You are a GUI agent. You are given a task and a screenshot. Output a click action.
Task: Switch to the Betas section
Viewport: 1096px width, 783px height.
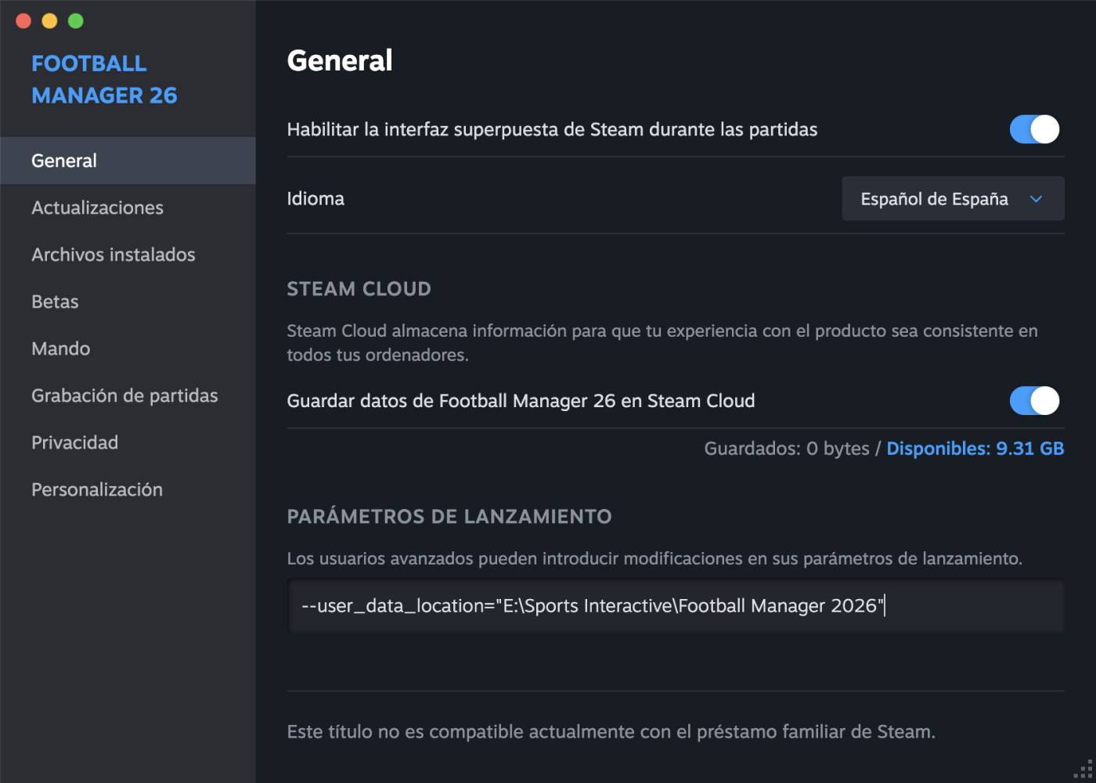(x=55, y=301)
